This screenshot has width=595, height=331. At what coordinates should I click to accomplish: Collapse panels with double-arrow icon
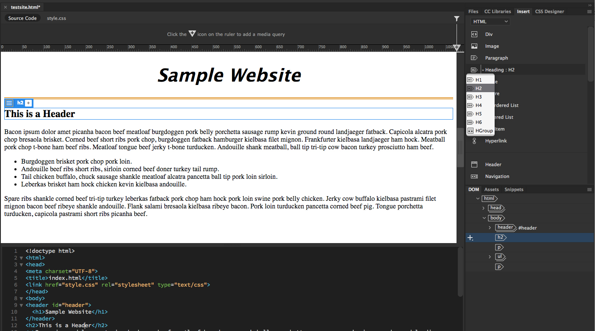590,5
